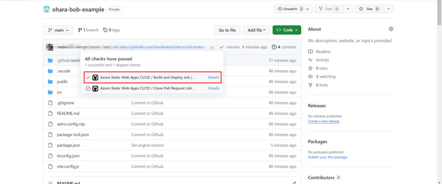Open Details for Close Pull Request Job
The image size is (442, 184).
tap(213, 88)
